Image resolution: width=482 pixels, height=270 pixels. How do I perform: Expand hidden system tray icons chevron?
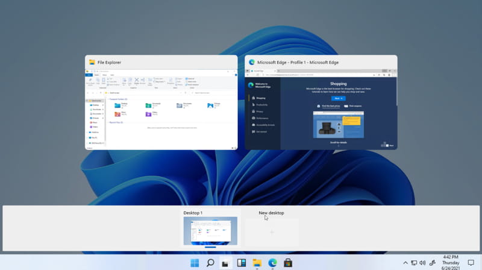tap(405, 263)
